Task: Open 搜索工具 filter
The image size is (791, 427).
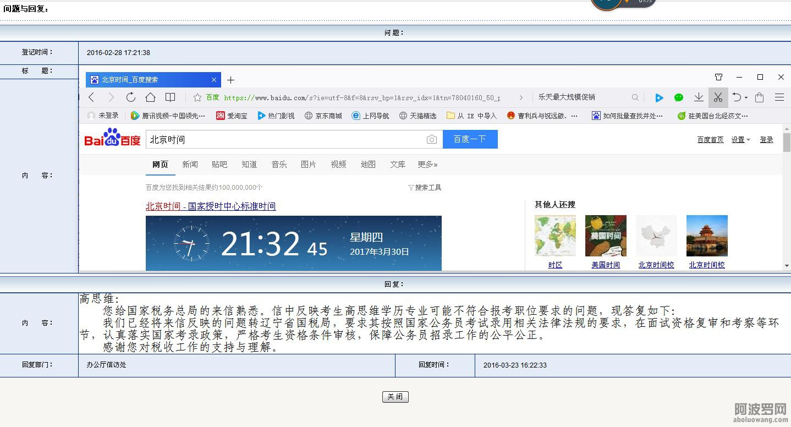Action: (425, 188)
